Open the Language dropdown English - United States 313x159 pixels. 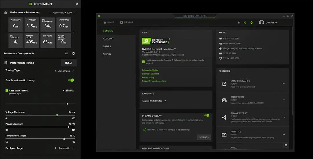154,101
